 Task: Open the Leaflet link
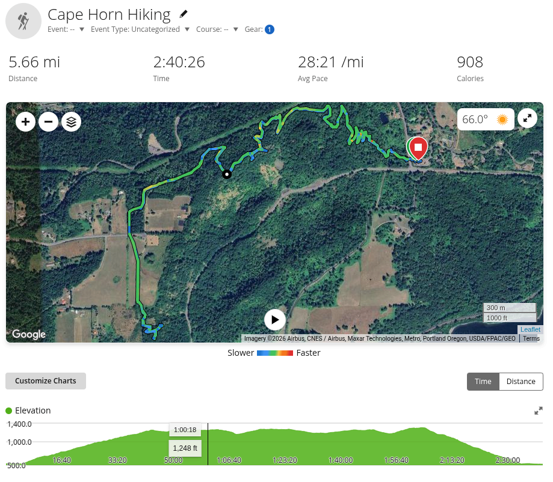[530, 329]
